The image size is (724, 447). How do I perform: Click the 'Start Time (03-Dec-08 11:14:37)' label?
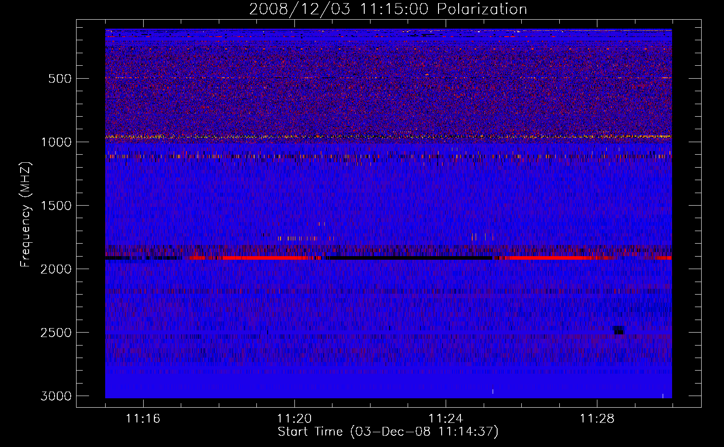click(388, 432)
